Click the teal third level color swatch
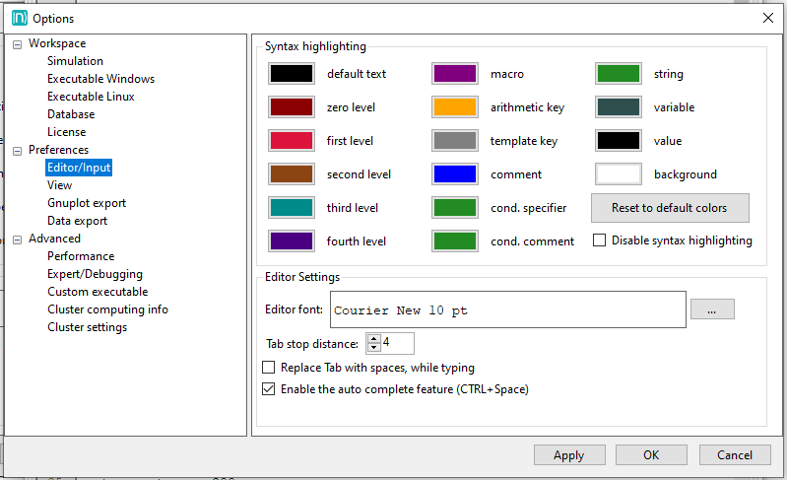The width and height of the screenshot is (787, 480). (292, 208)
